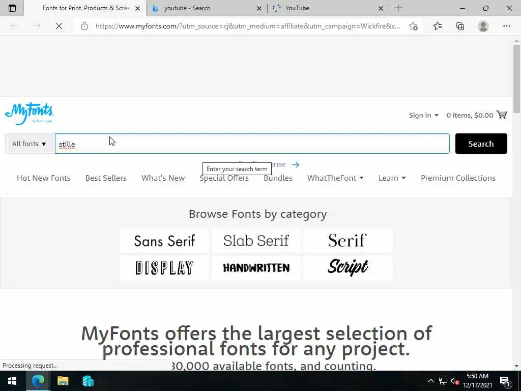Focus the font search input field
Screen dimensions: 521x391
click(x=252, y=144)
